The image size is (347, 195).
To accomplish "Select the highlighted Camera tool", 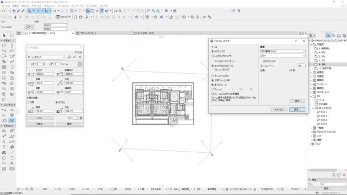I will click(12, 120).
